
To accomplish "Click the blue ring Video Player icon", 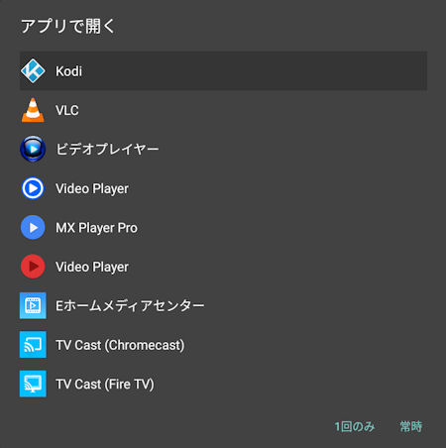I will (x=33, y=188).
